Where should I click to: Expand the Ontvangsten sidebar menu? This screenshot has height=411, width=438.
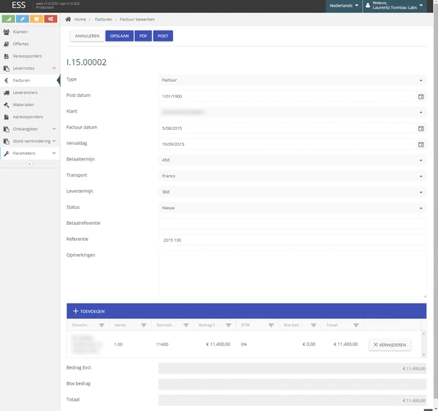(30, 129)
